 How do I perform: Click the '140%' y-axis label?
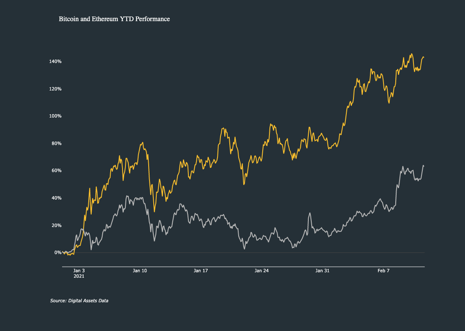55,61
